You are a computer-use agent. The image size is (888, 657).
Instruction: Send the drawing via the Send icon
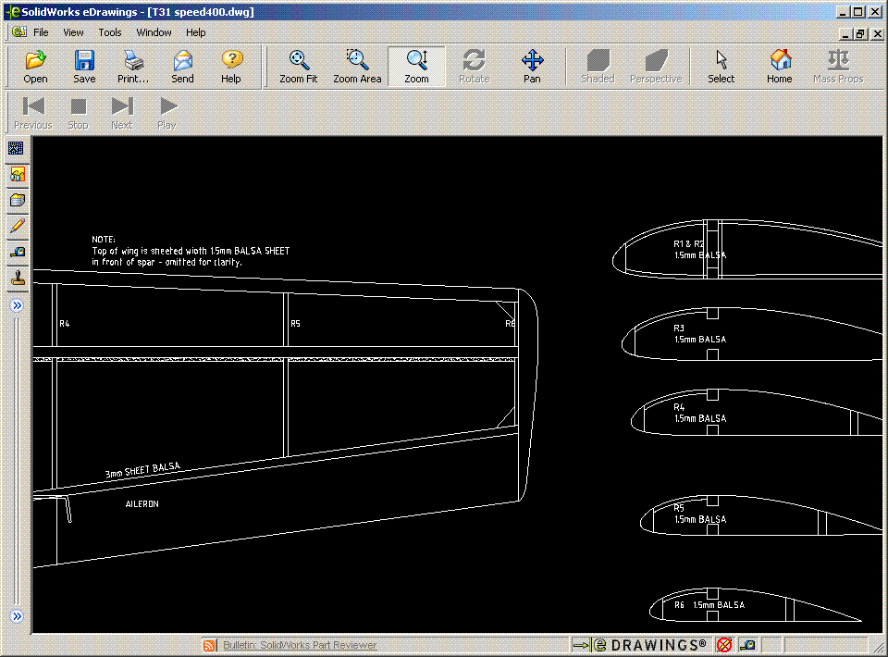pyautogui.click(x=182, y=67)
